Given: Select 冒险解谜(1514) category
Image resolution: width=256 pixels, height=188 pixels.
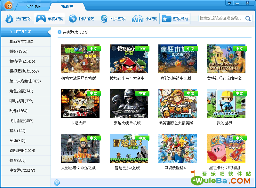Looking at the screenshot, I should point(26,151).
